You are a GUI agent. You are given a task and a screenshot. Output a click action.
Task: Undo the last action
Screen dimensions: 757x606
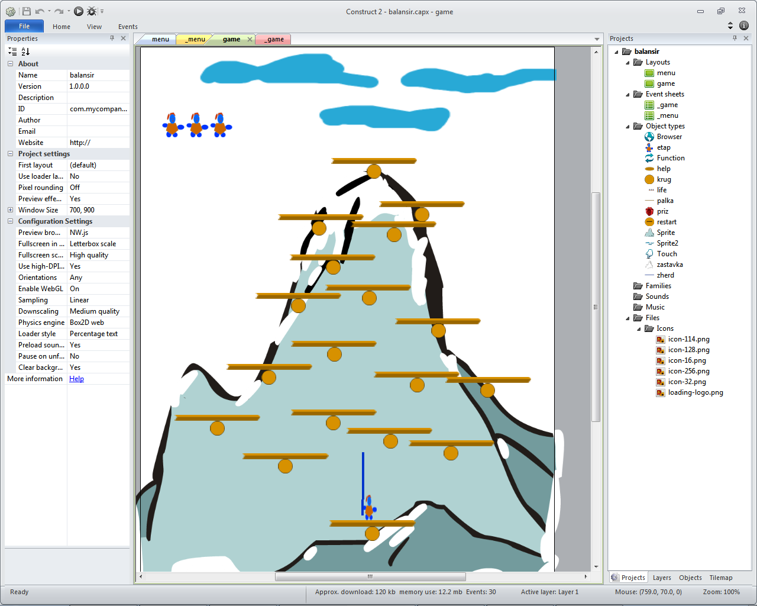click(x=40, y=11)
